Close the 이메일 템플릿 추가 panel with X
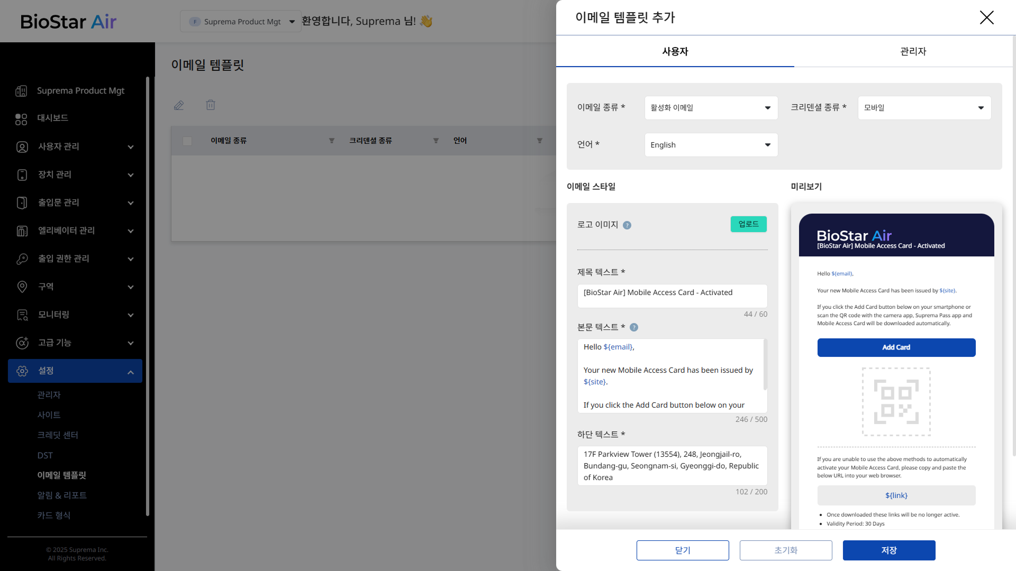The height and width of the screenshot is (571, 1016). (986, 17)
